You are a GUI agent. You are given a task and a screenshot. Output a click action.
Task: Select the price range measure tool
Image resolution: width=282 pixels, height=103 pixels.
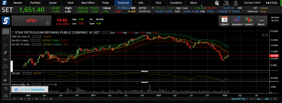5,73
